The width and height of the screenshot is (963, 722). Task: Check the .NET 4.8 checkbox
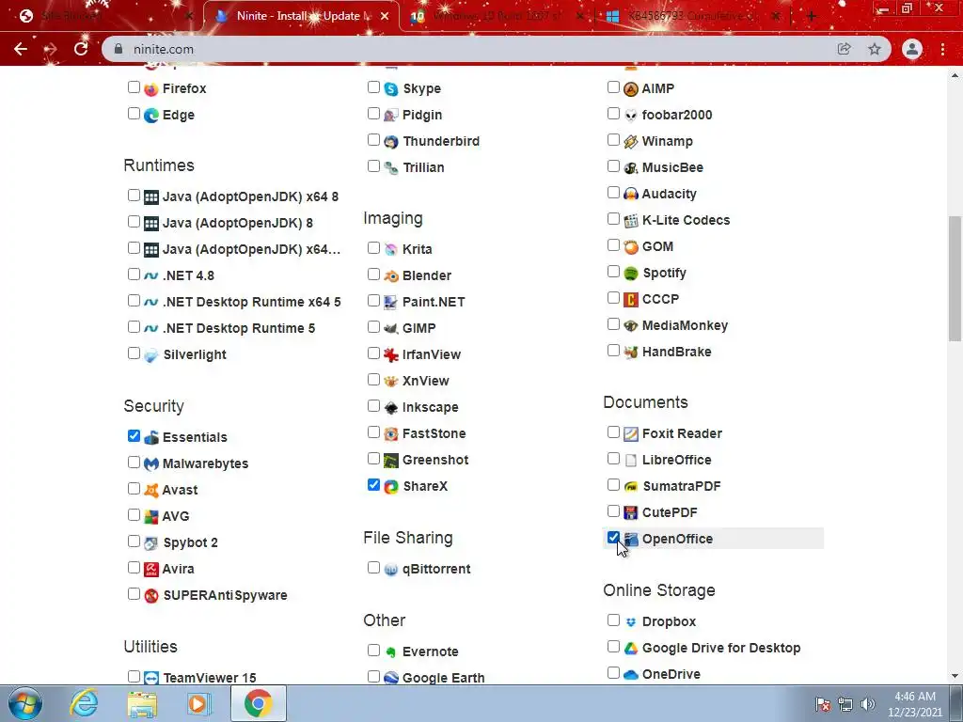coord(134,275)
